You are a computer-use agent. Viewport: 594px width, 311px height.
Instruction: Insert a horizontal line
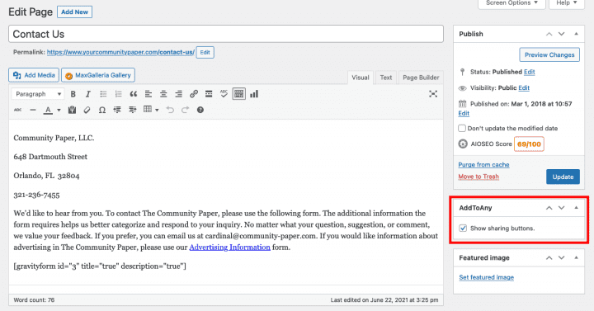pyautogui.click(x=33, y=110)
